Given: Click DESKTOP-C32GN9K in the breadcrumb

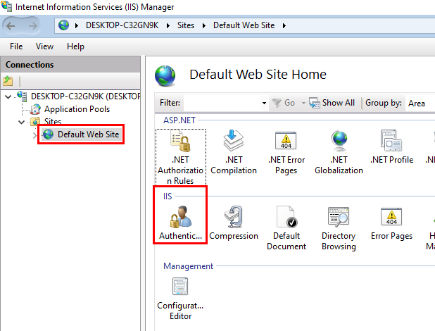Looking at the screenshot, I should coord(122,25).
